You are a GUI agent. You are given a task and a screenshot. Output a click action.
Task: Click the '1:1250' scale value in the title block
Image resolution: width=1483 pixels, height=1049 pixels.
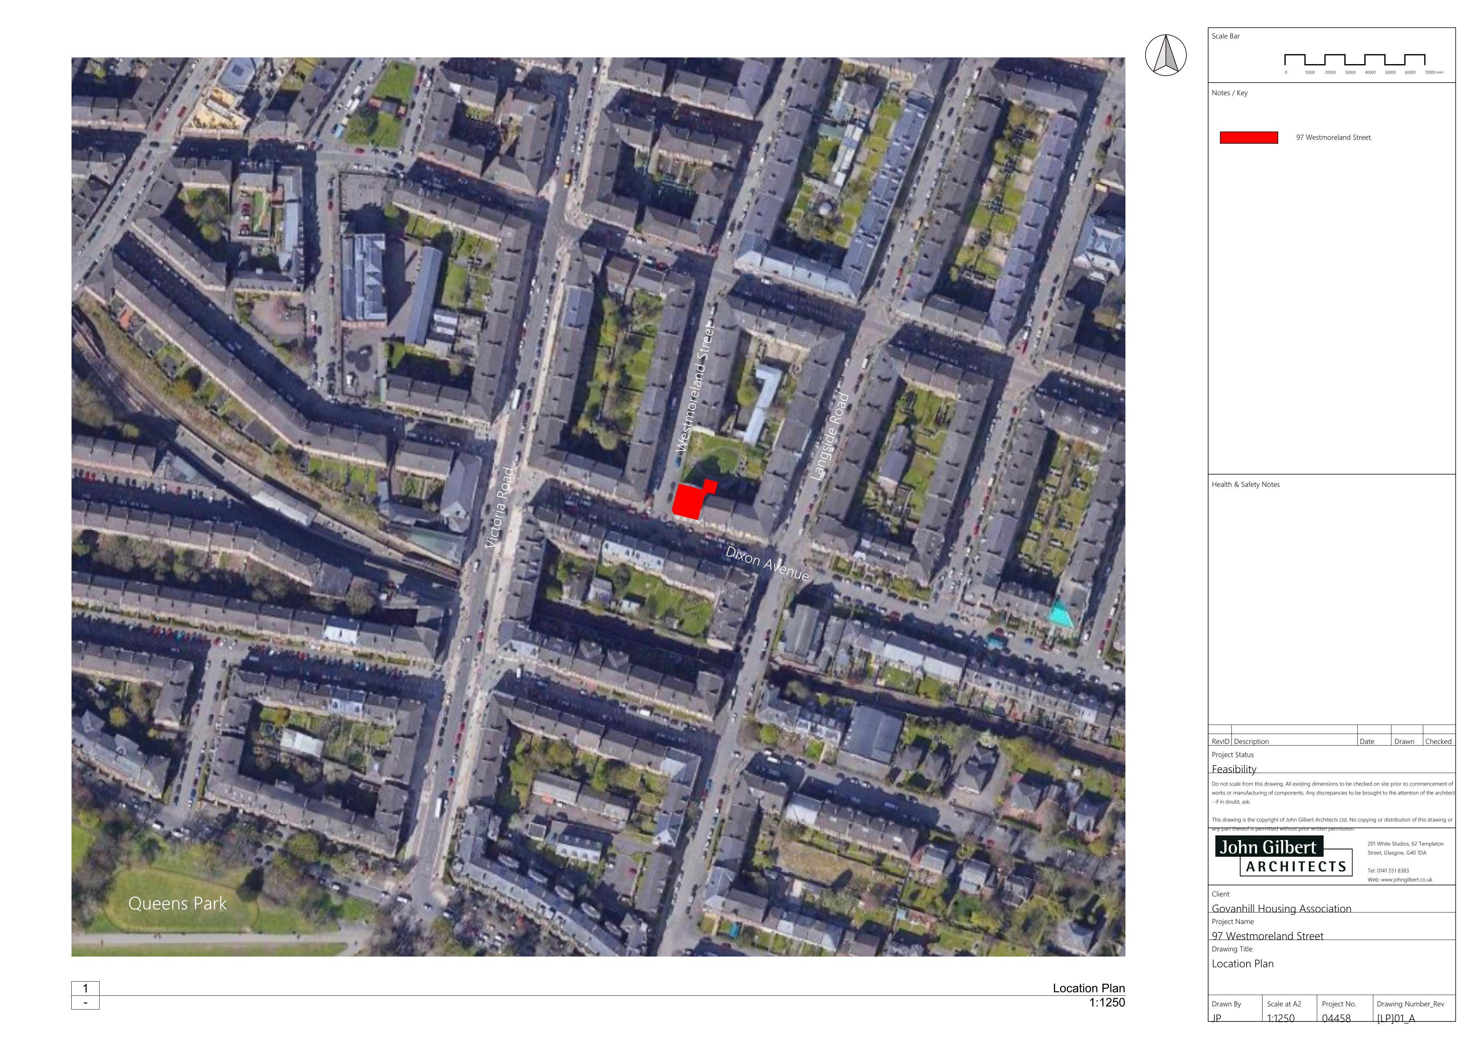coord(1281,1018)
